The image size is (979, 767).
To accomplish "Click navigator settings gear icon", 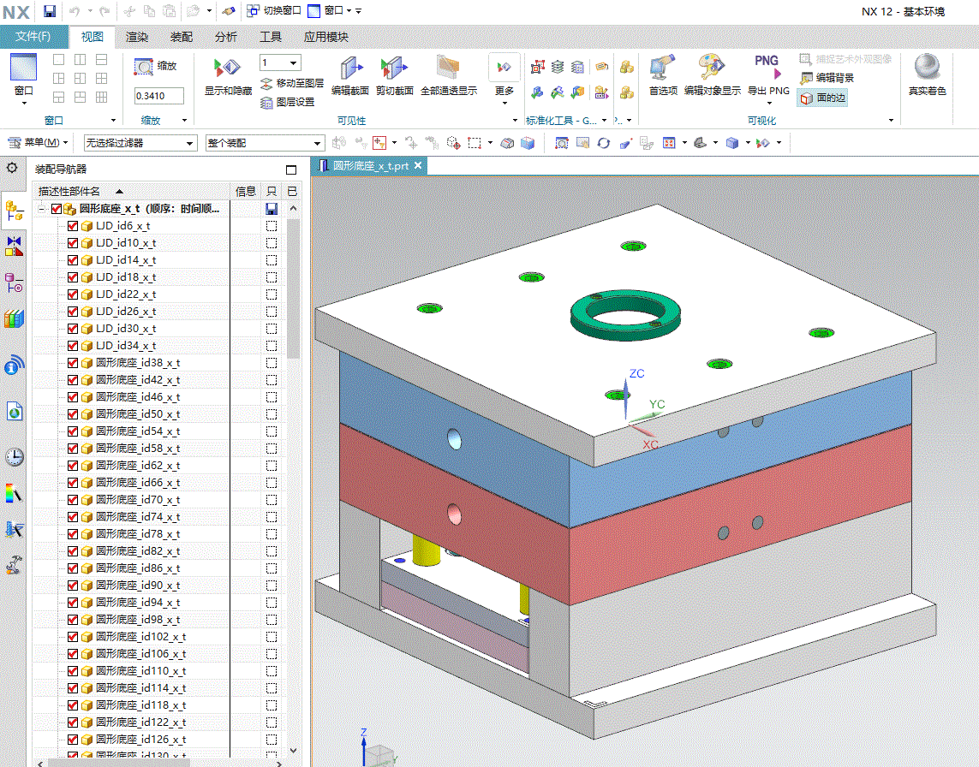I will 12,168.
